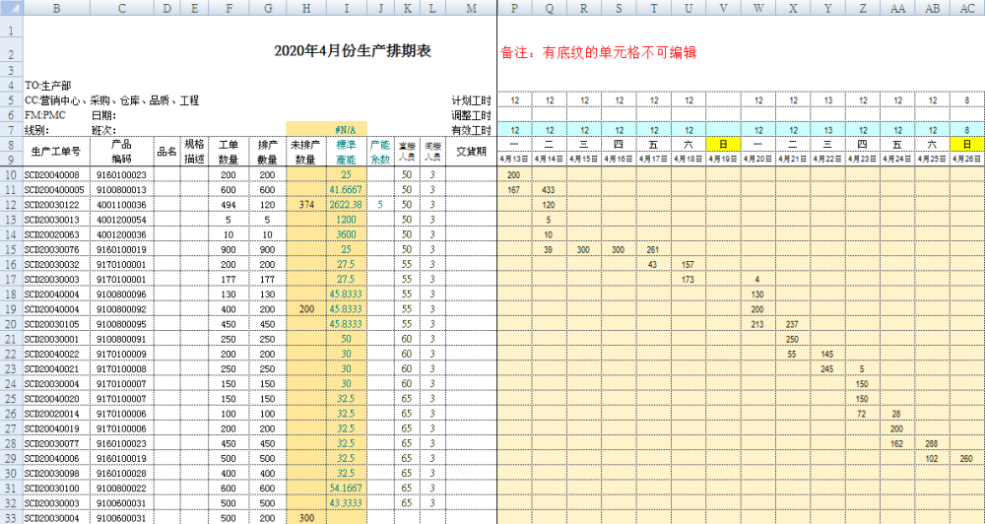Click the red note 备注：有底纹的单元格不可编辑
This screenshot has width=985, height=524.
coord(598,53)
